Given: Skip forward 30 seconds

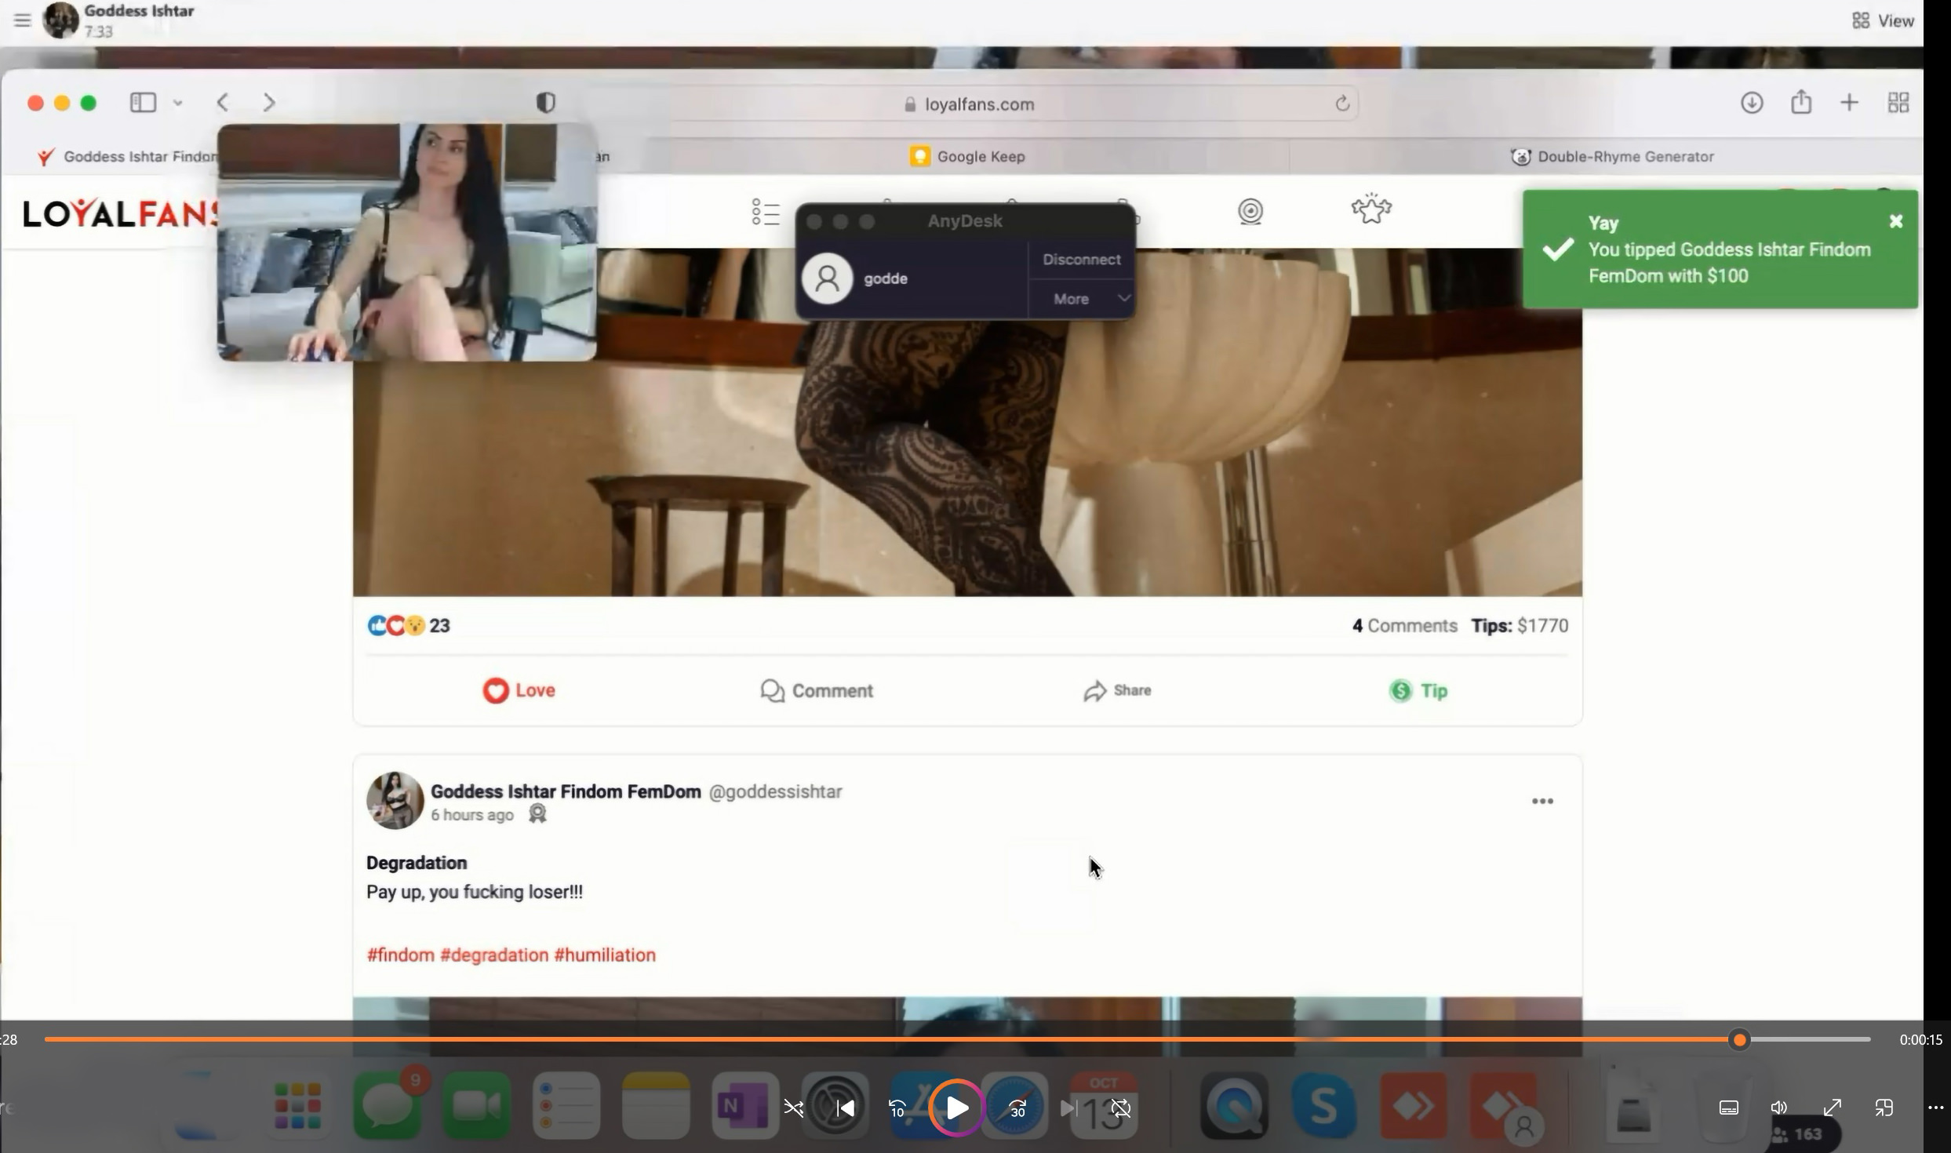Looking at the screenshot, I should 1017,1108.
